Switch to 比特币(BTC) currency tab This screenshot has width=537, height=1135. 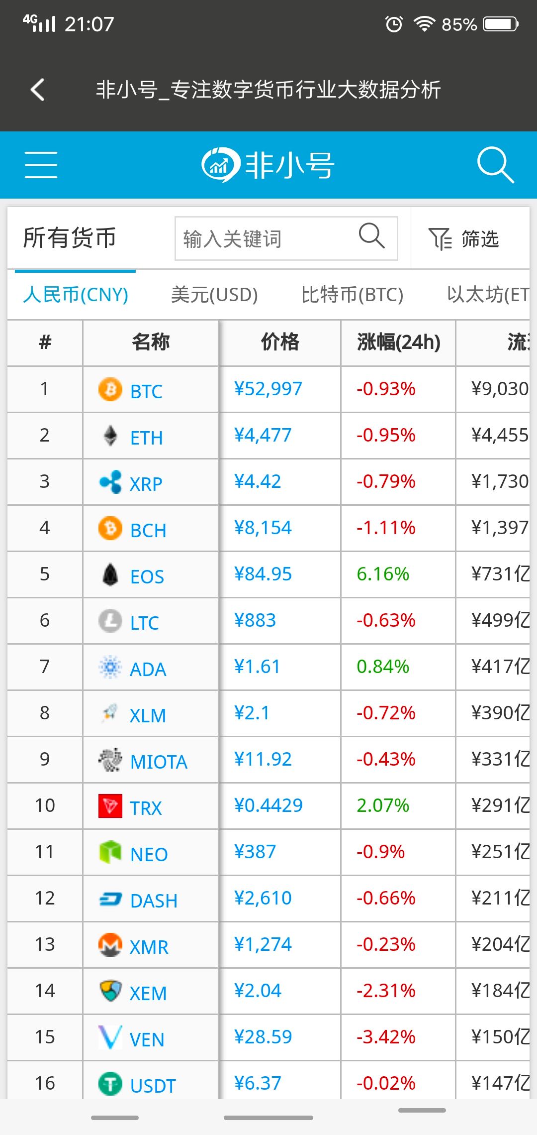click(352, 295)
